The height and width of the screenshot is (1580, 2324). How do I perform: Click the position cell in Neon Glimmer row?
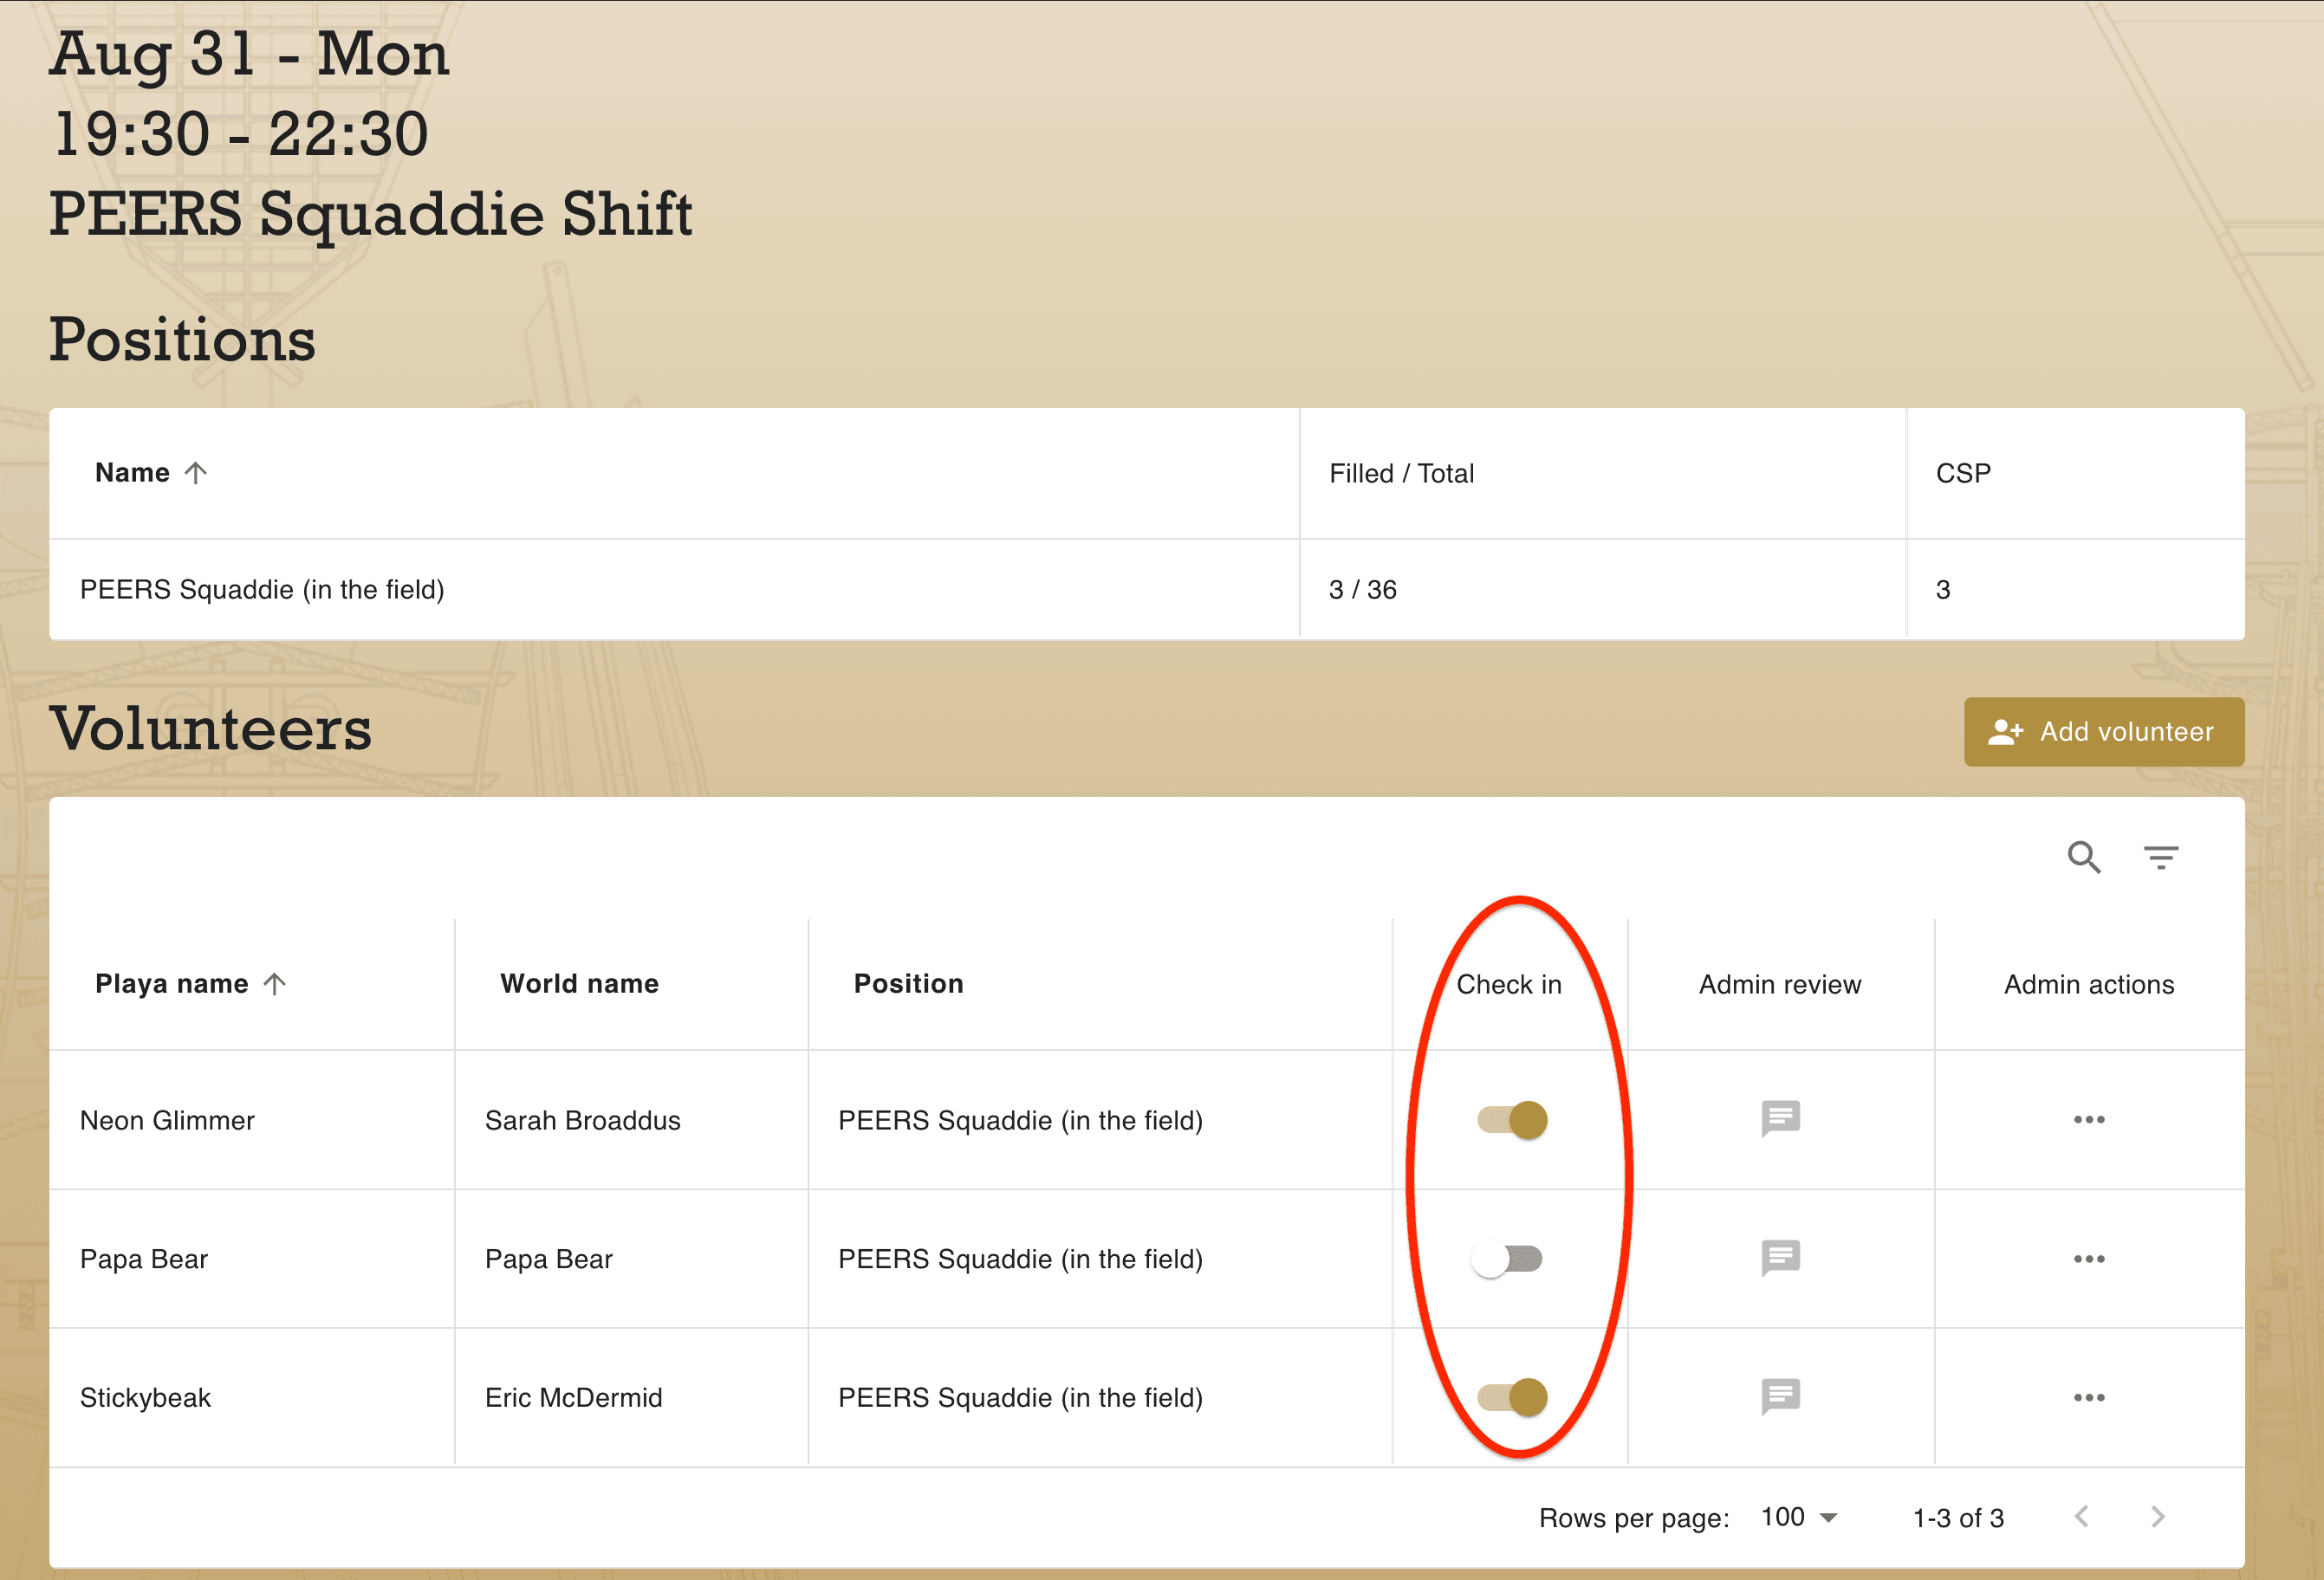(x=1020, y=1120)
